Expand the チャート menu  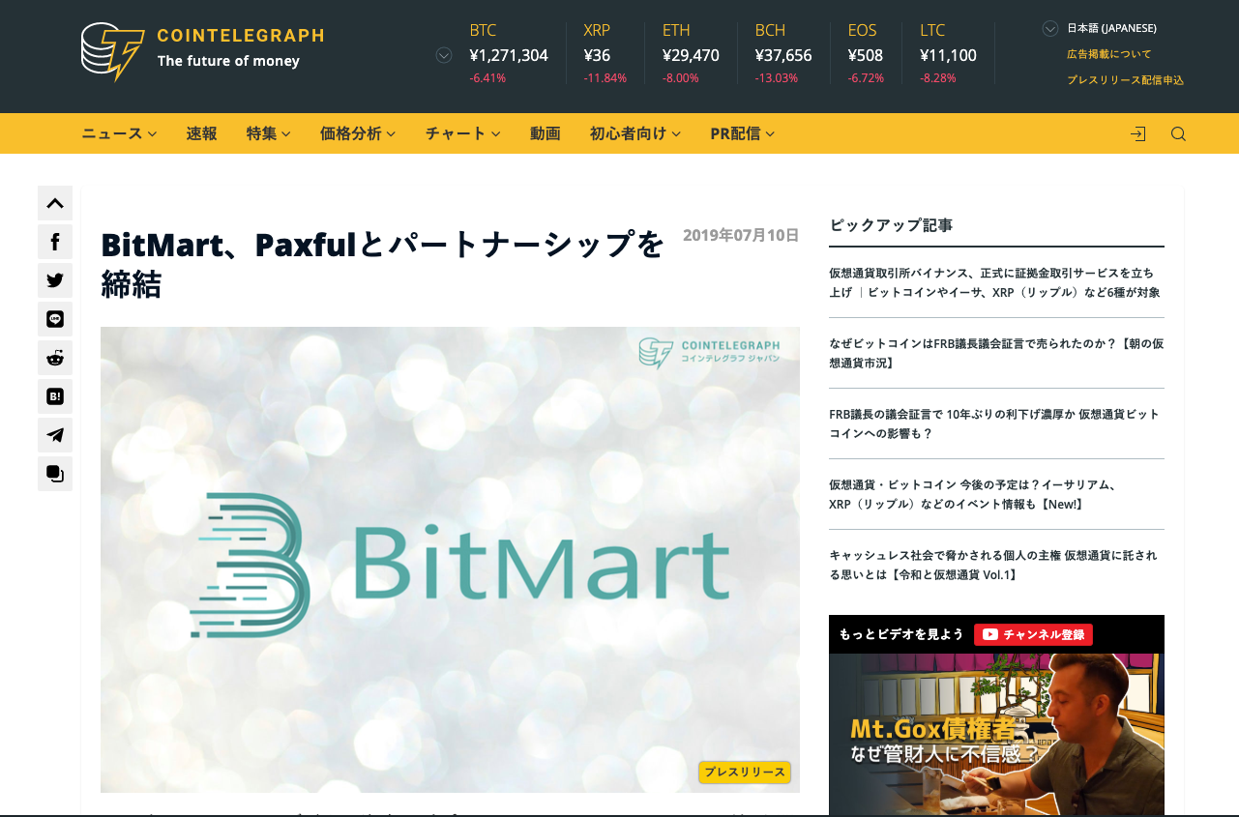pos(462,133)
